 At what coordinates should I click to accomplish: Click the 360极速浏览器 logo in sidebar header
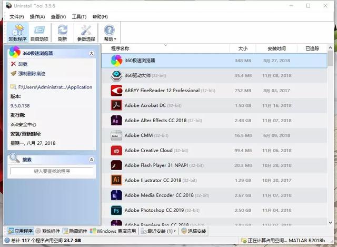click(15, 52)
